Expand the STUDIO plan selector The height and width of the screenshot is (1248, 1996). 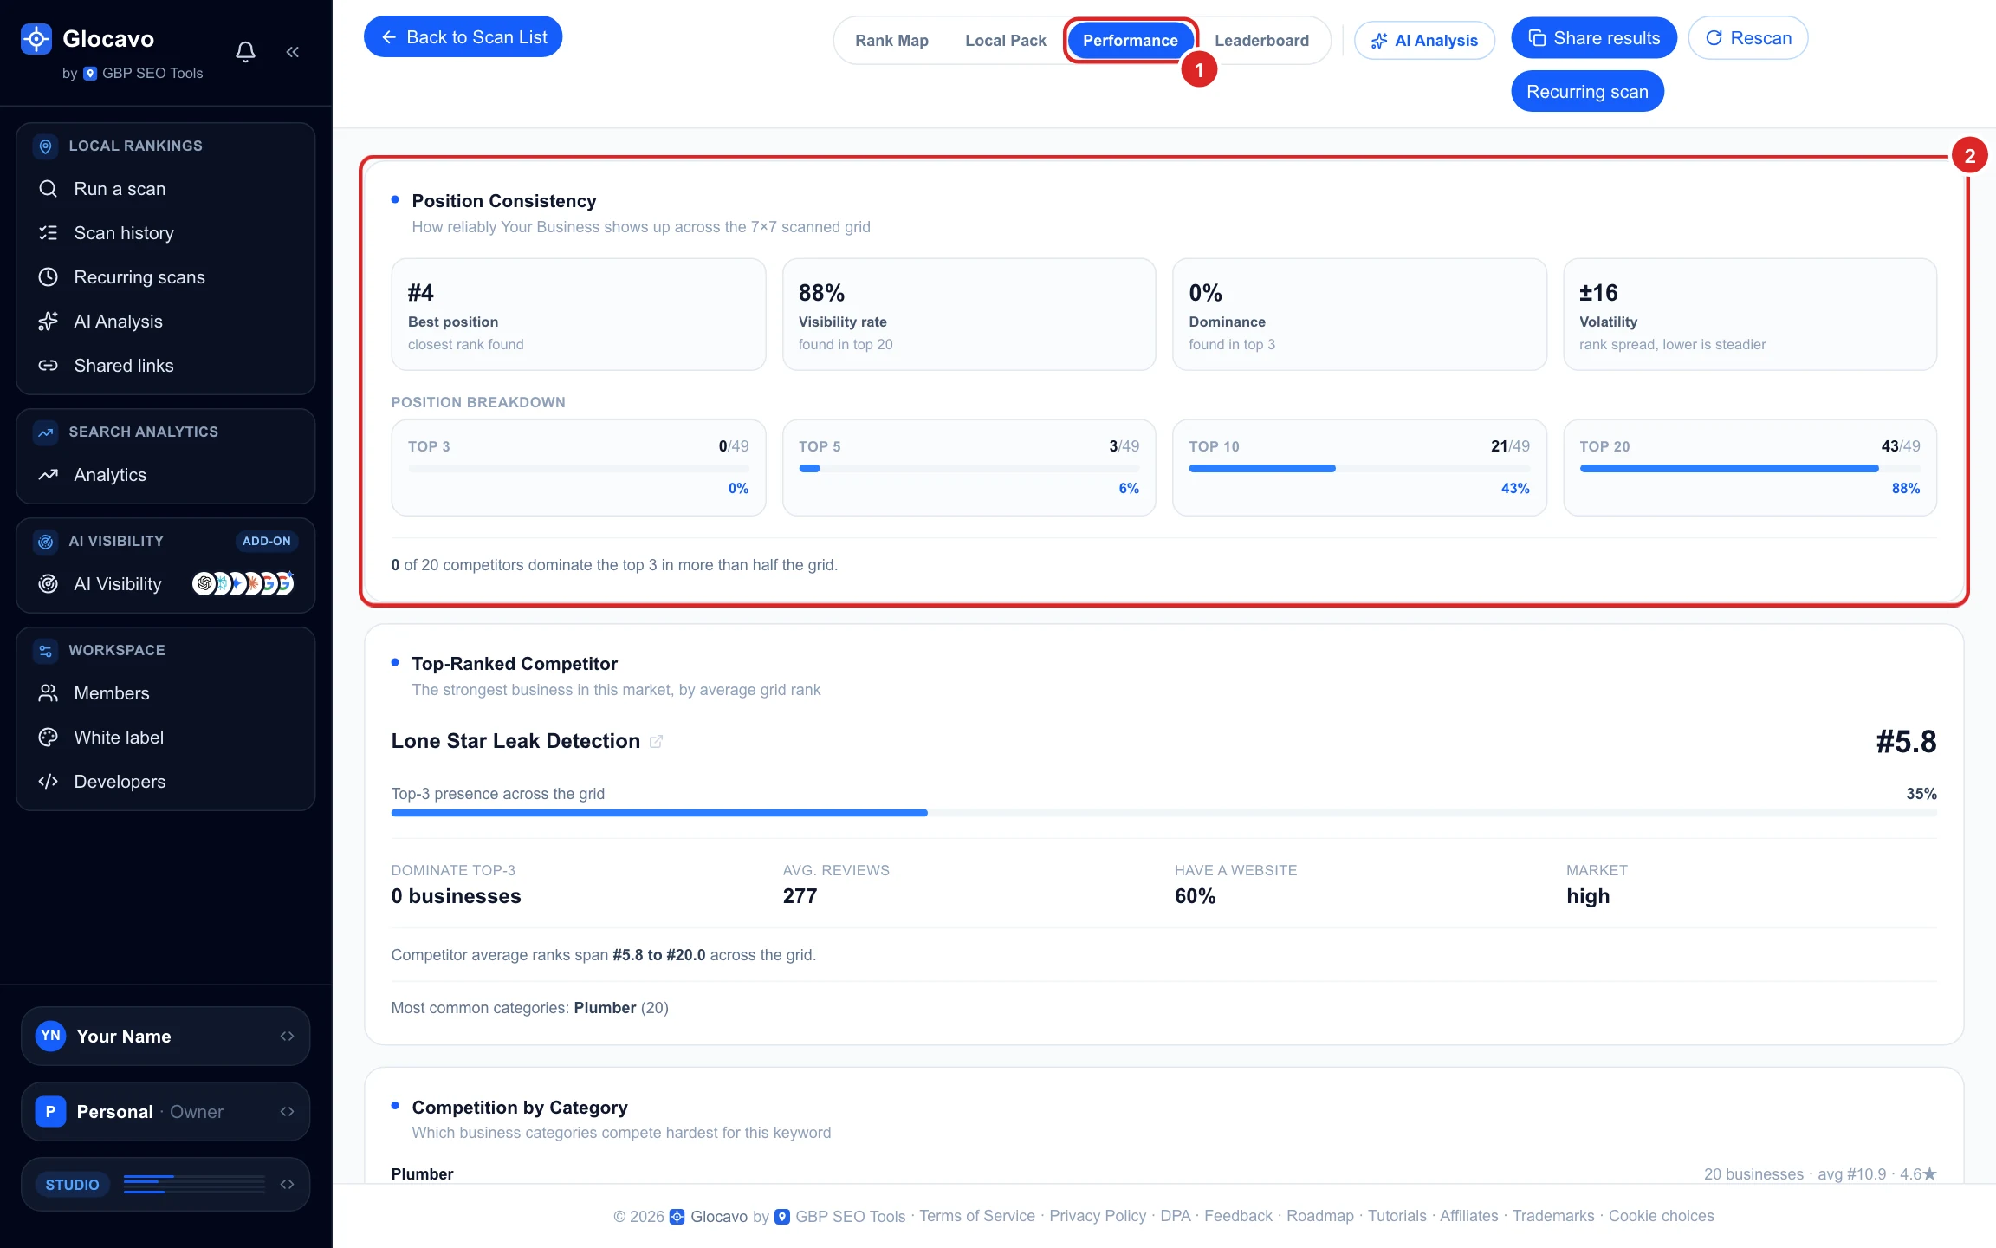(165, 1185)
